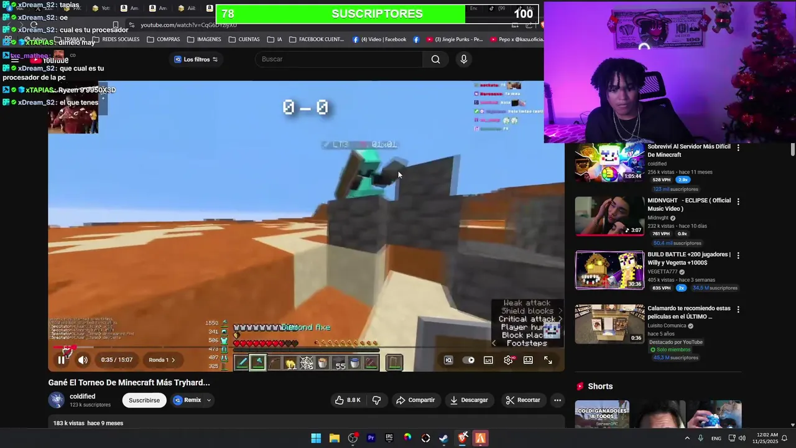
Task: Pause the YouTube video
Action: [62, 360]
